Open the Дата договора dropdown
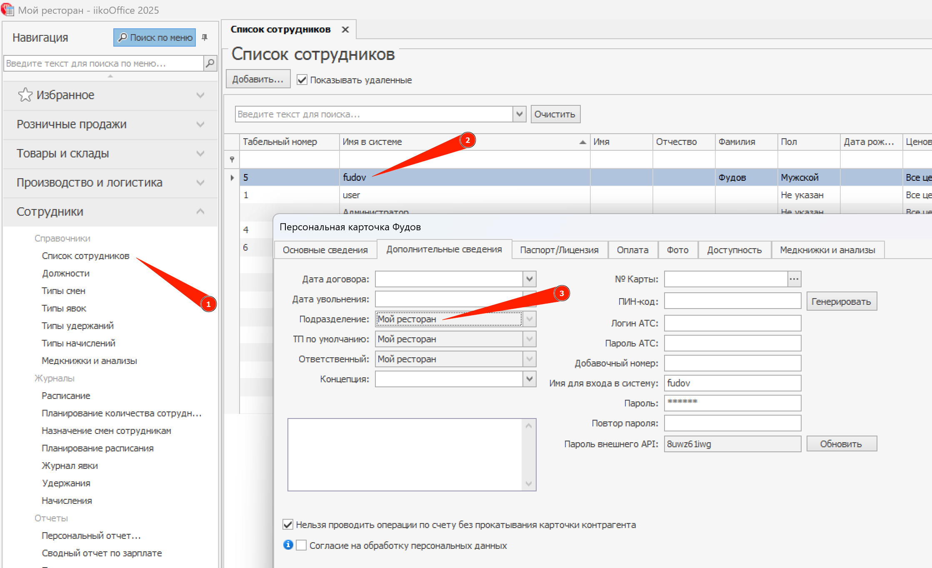Image resolution: width=932 pixels, height=568 pixels. [529, 279]
